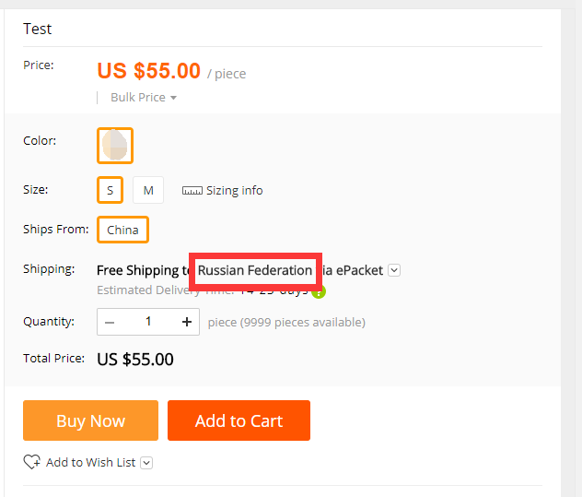582x497 pixels.
Task: Choose China as Ships From option
Action: click(x=122, y=230)
